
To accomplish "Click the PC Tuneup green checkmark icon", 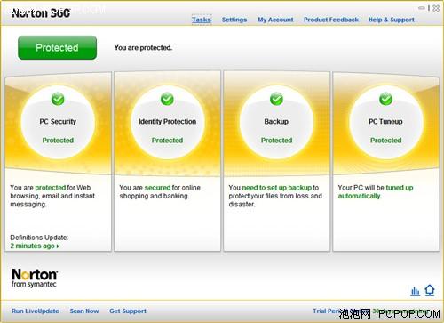I will click(x=385, y=99).
